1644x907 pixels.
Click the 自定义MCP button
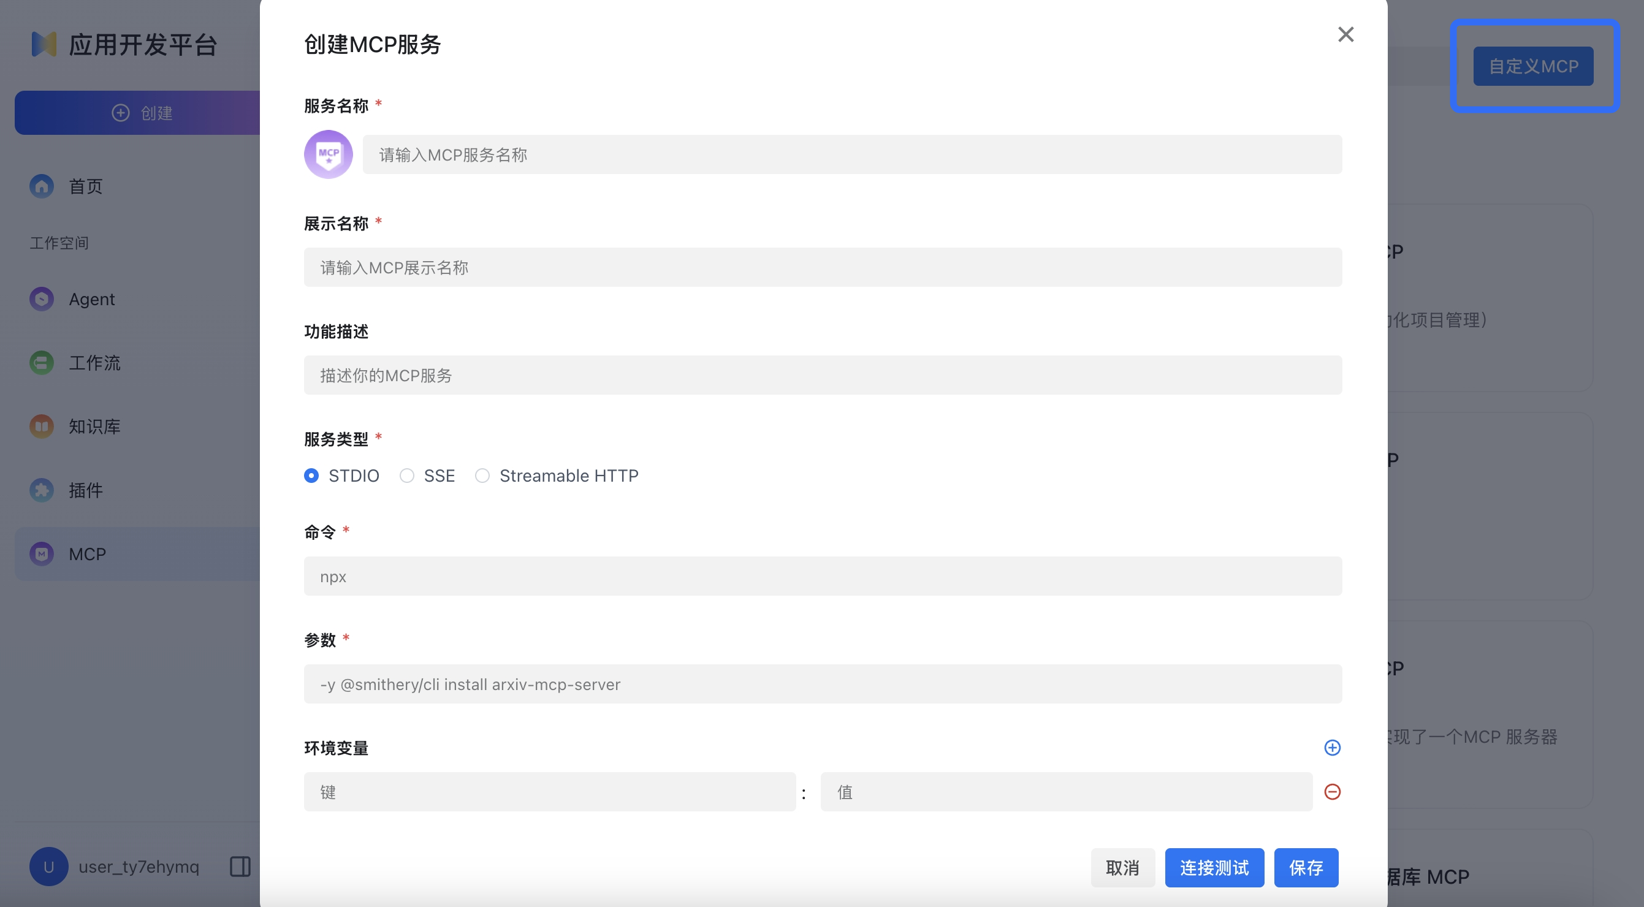tap(1533, 66)
